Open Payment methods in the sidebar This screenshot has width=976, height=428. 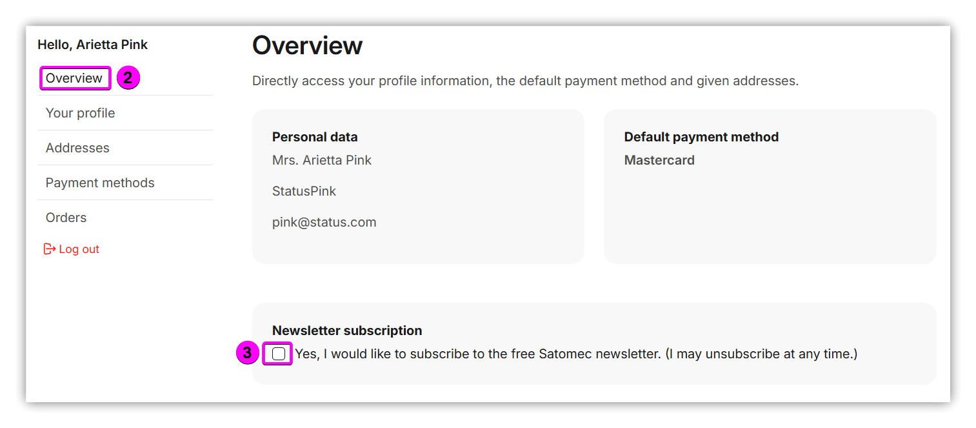pyautogui.click(x=100, y=183)
